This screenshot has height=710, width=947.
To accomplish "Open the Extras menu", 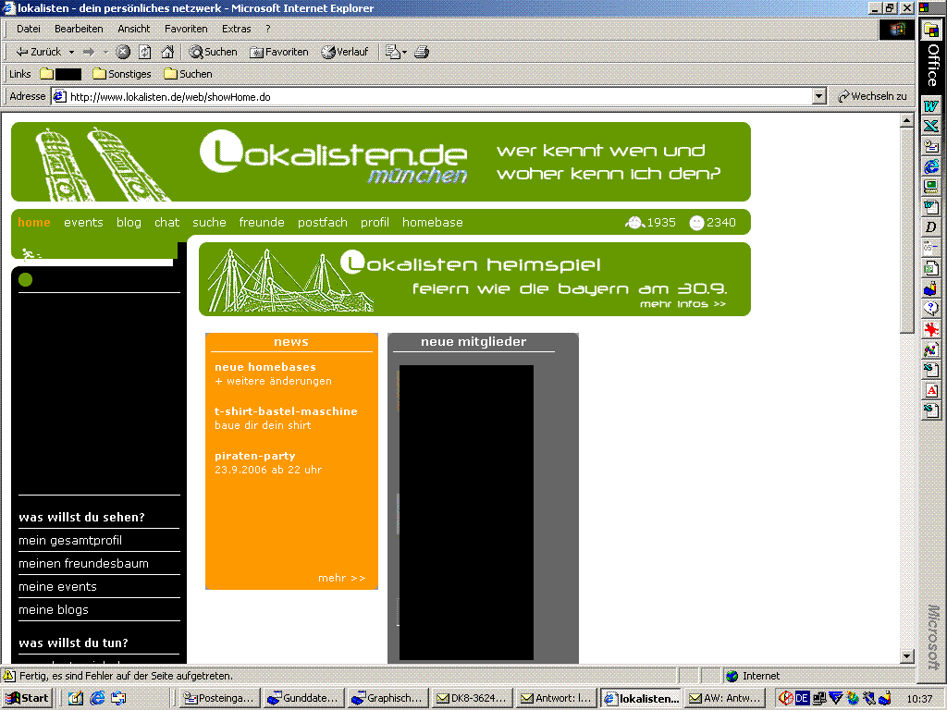I will 236,29.
